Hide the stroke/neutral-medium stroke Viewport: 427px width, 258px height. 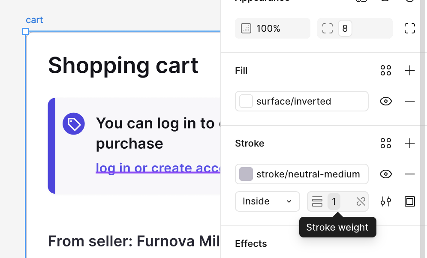386,174
